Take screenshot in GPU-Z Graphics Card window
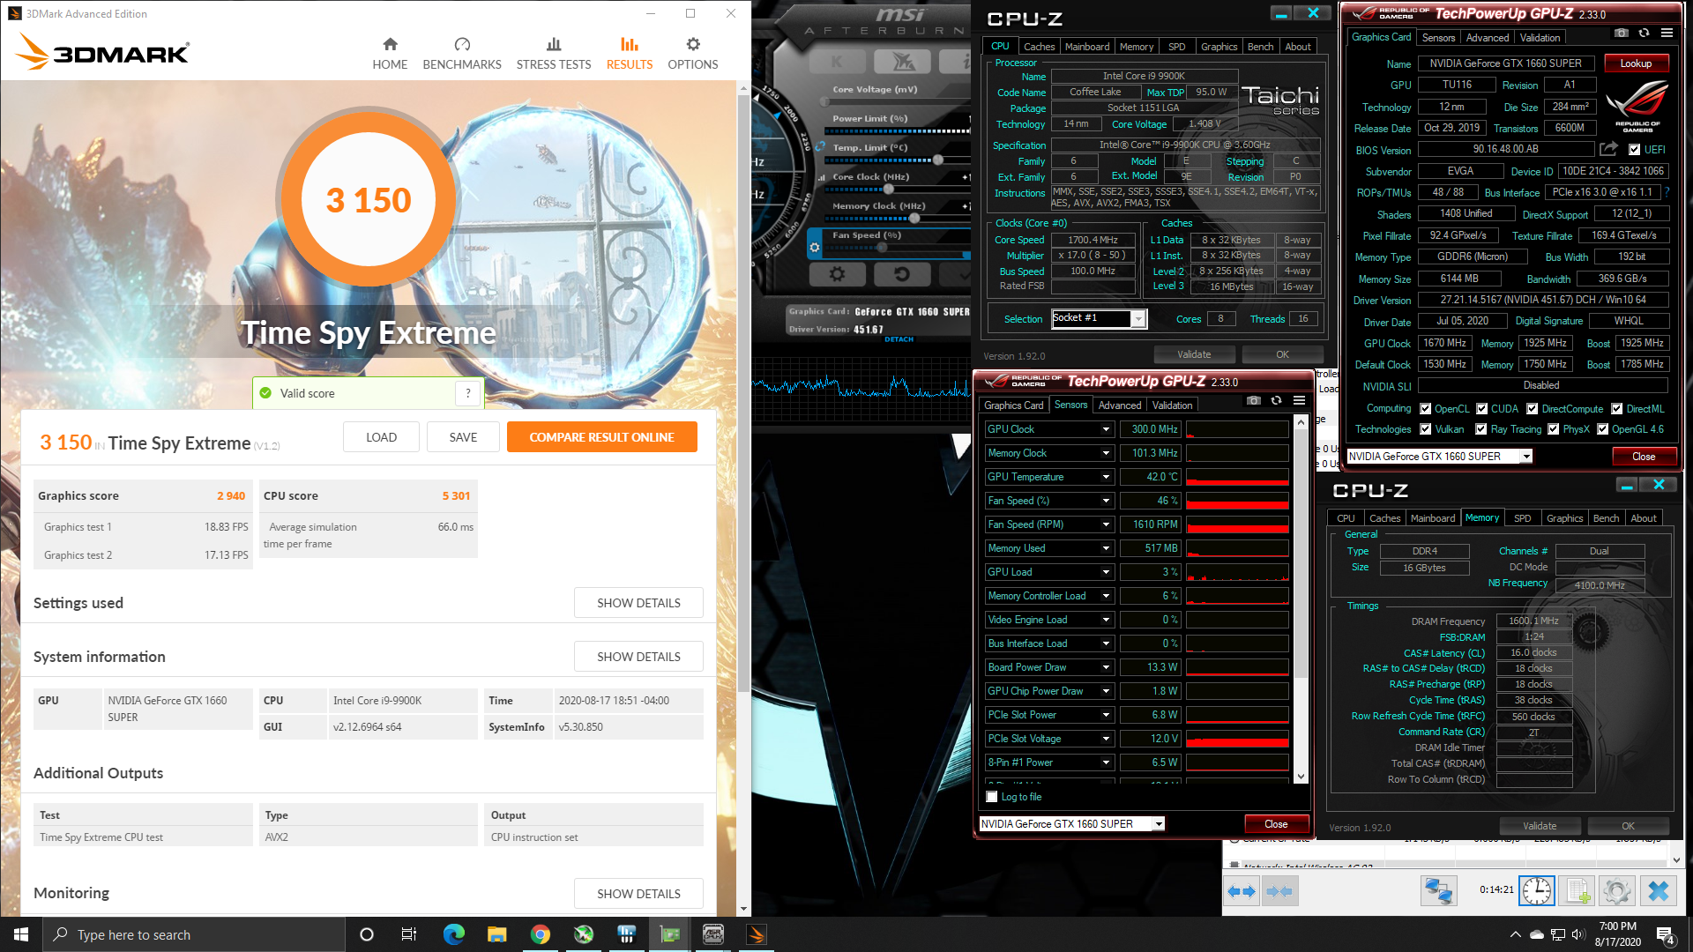The height and width of the screenshot is (952, 1693). (1621, 33)
